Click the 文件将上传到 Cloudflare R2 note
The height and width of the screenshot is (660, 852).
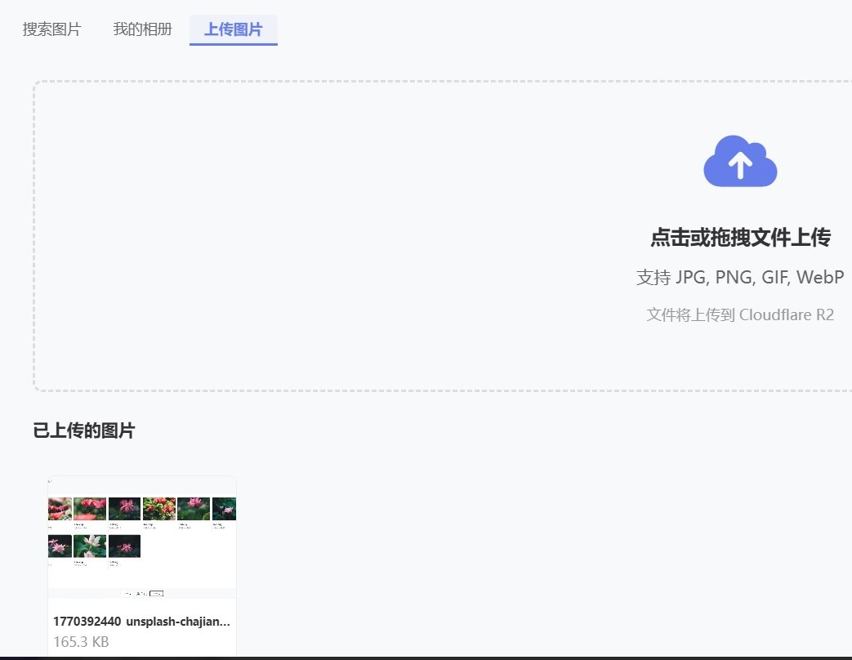[740, 314]
